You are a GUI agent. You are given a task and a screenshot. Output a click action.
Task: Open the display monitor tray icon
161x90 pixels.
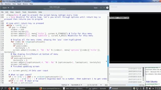137,88
